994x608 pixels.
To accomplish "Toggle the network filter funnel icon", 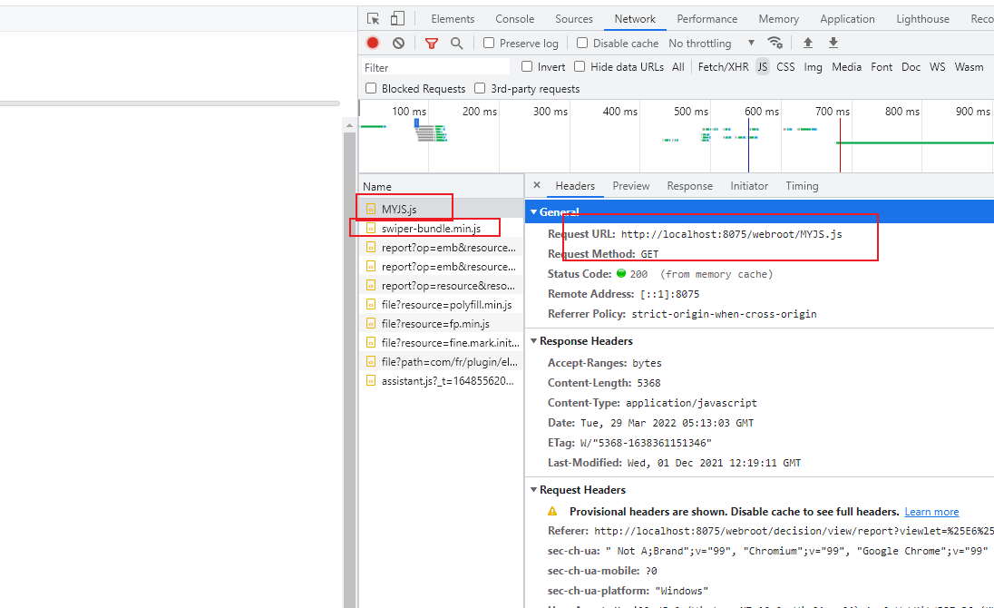I will pyautogui.click(x=432, y=44).
